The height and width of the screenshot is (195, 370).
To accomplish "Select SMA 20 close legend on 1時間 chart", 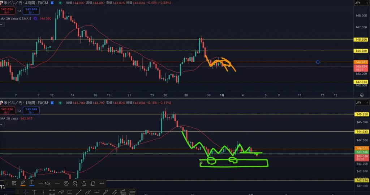I will click(x=9, y=119).
